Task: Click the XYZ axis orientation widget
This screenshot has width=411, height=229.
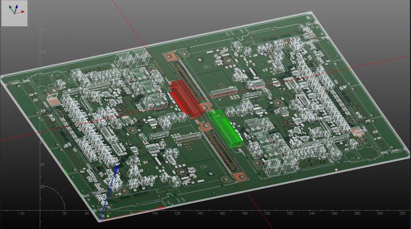Action: (x=15, y=13)
